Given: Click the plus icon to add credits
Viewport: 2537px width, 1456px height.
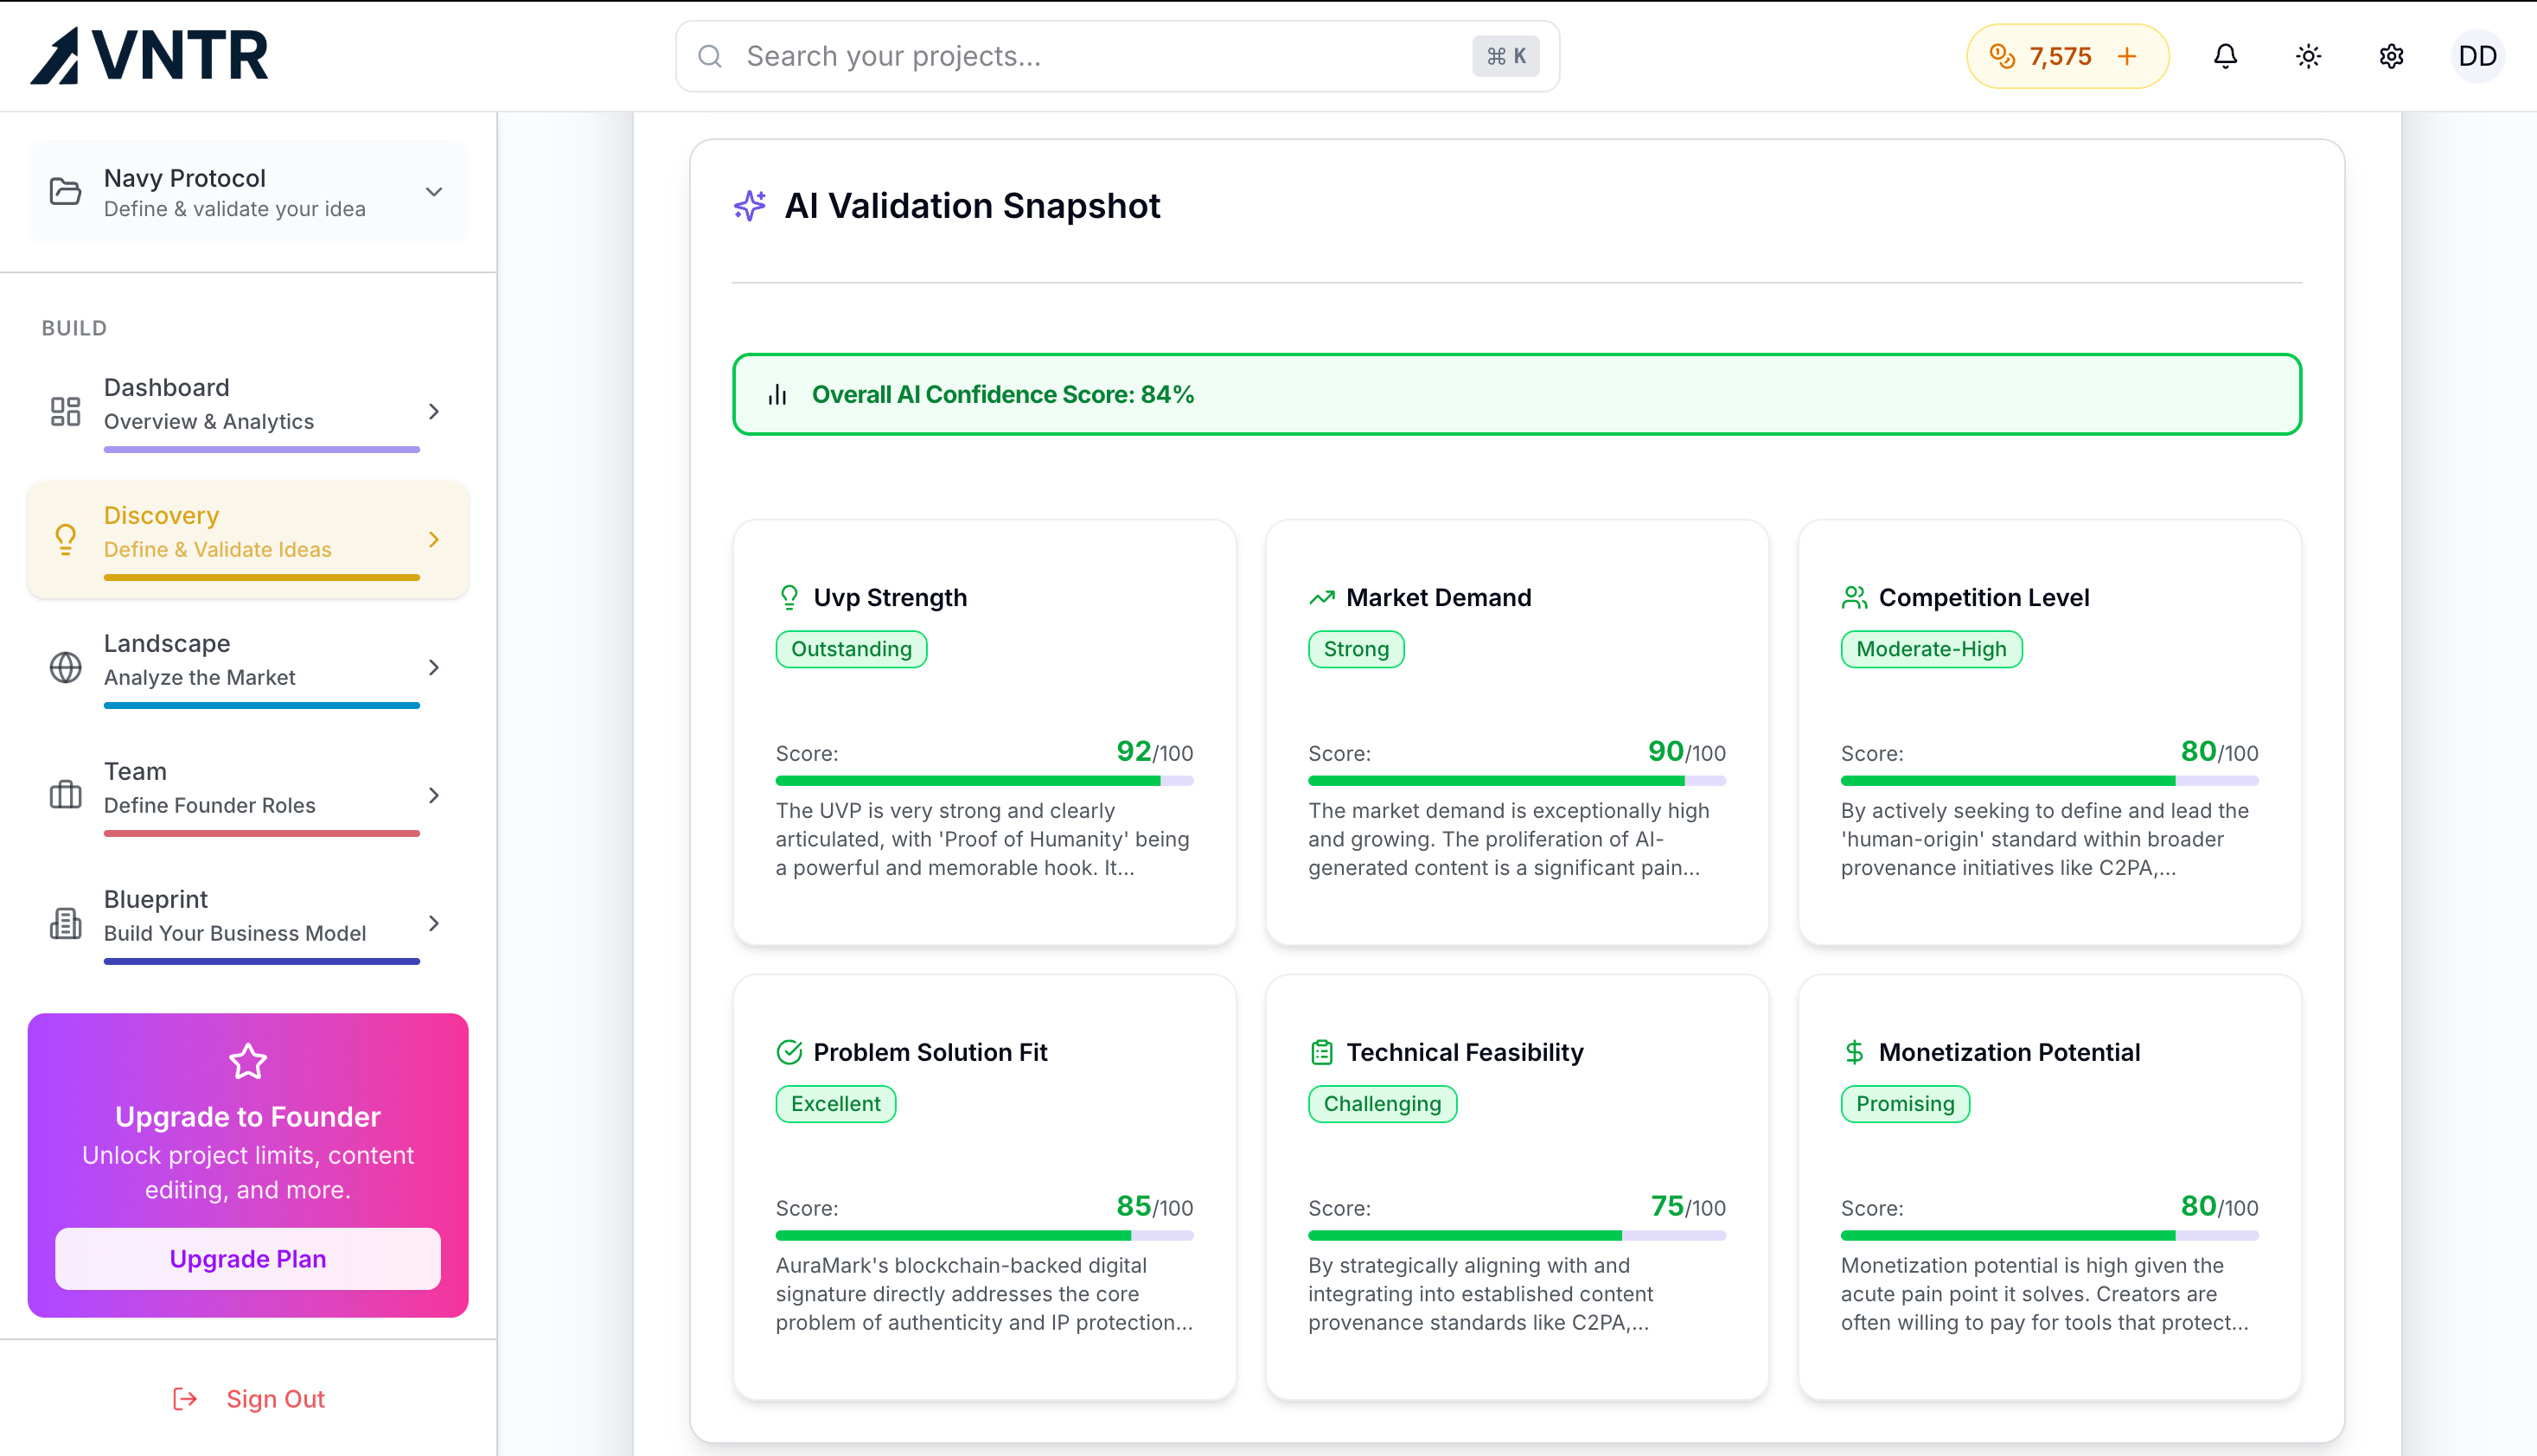Looking at the screenshot, I should pos(2127,56).
